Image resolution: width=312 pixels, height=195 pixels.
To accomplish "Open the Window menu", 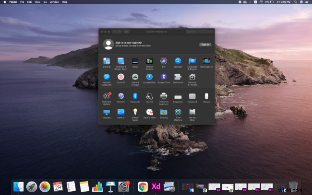I will point(54,2).
